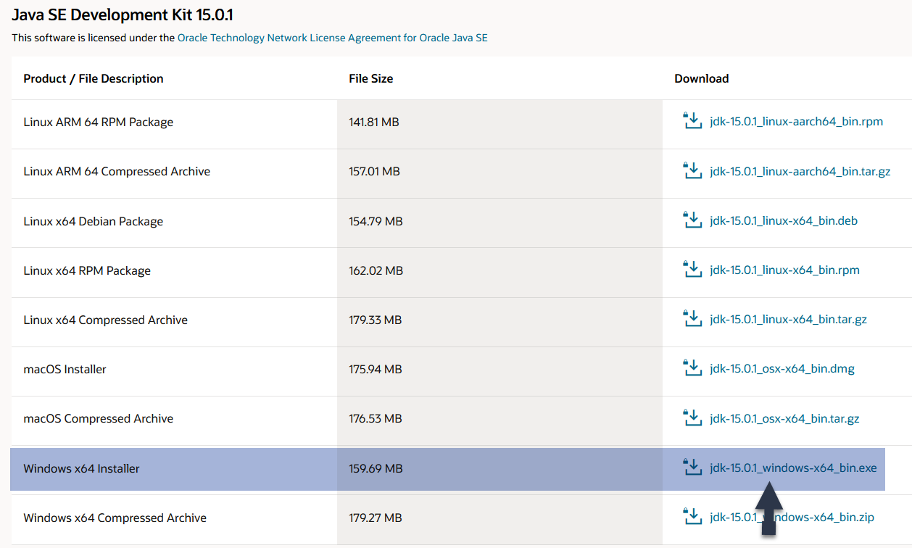The image size is (912, 548).
Task: Download jdk-15.0.1_linux-x64_bin.rpm file link
Action: click(785, 270)
